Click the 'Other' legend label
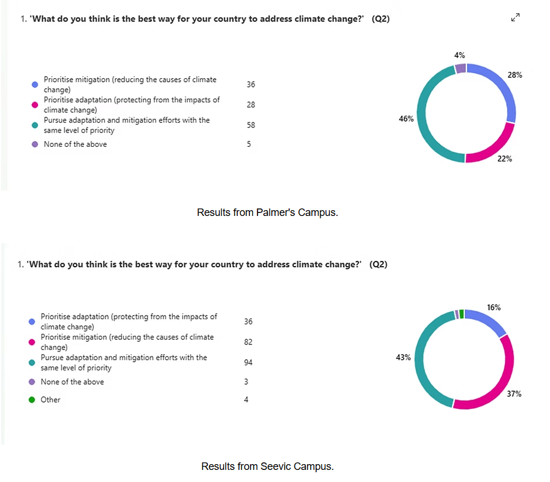This screenshot has height=482, width=550. coord(50,400)
